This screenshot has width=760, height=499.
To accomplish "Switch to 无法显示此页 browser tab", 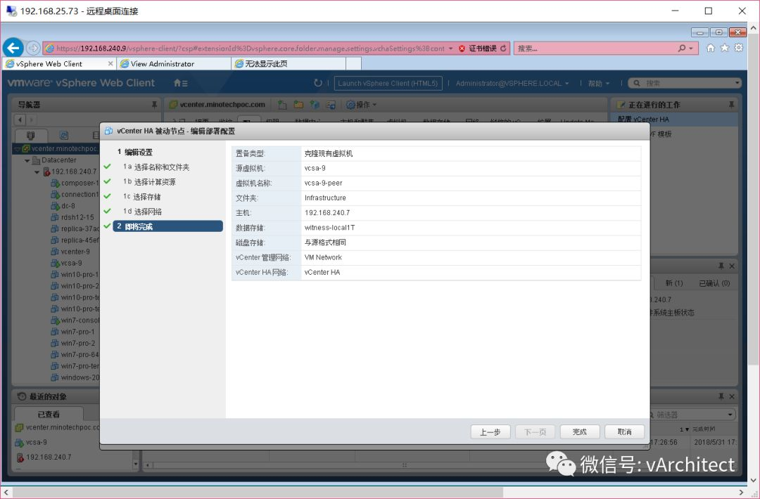I will coord(289,63).
